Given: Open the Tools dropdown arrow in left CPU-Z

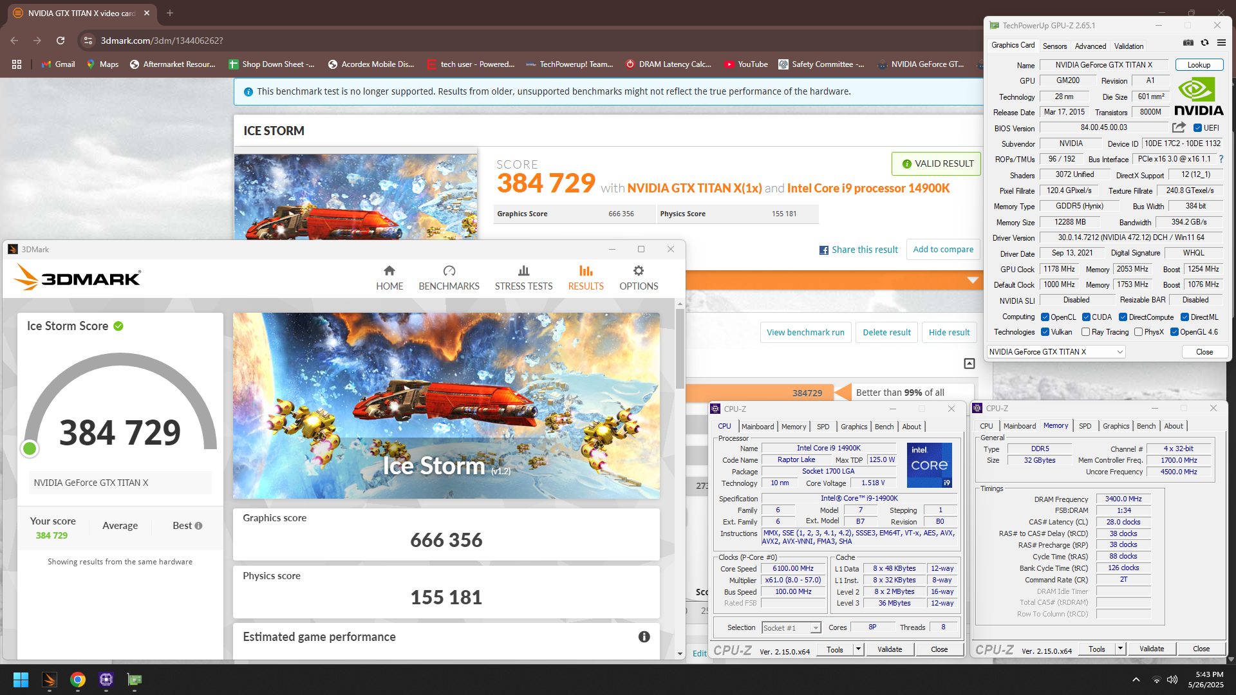Looking at the screenshot, I should tap(858, 649).
